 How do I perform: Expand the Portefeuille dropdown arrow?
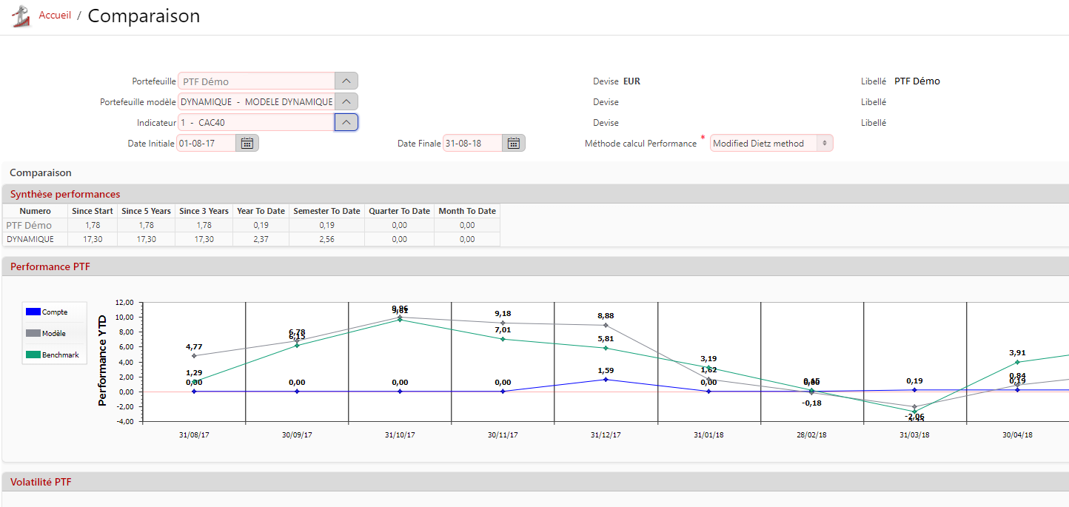click(x=346, y=81)
